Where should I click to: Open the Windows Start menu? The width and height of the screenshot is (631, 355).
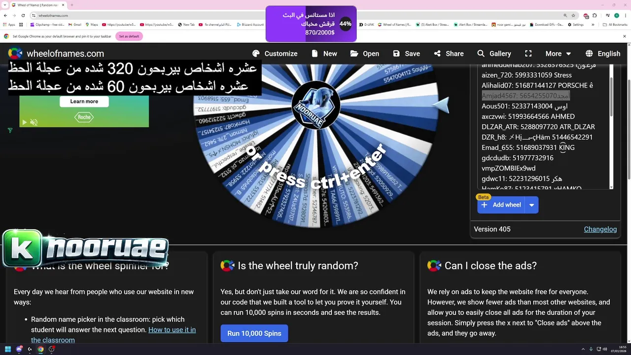coord(8,349)
